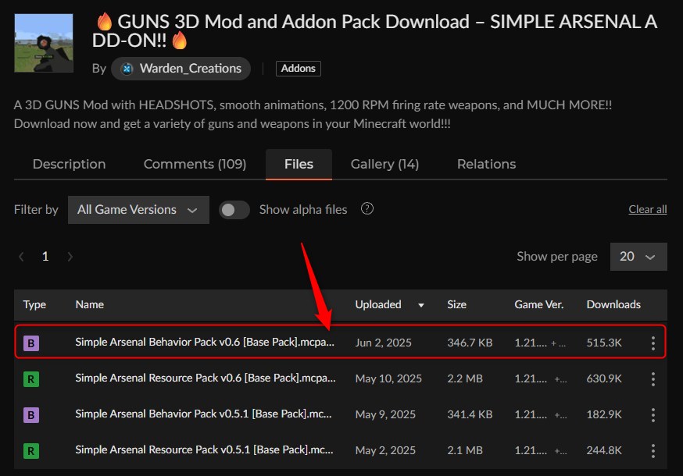Open the kebab menu for Behavior Pack v0.6

(653, 343)
